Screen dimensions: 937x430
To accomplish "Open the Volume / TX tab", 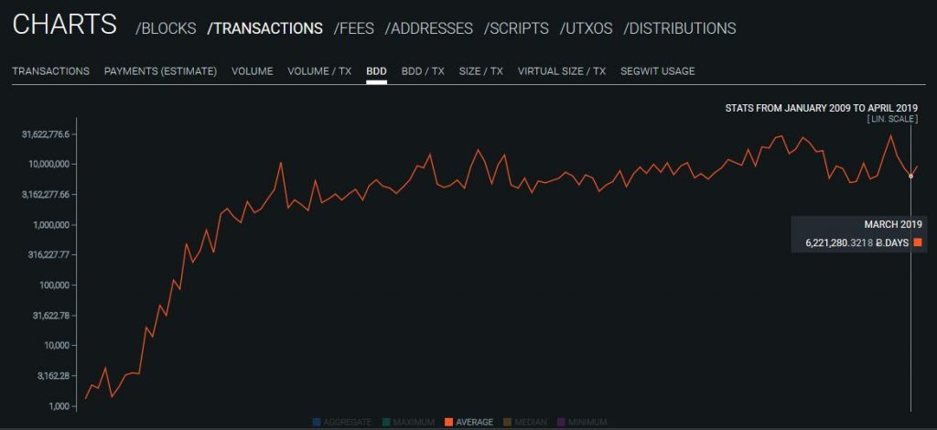I will [x=319, y=71].
